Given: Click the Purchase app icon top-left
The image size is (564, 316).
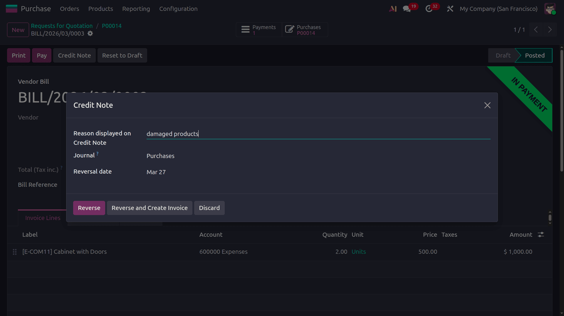Looking at the screenshot, I should pos(11,9).
